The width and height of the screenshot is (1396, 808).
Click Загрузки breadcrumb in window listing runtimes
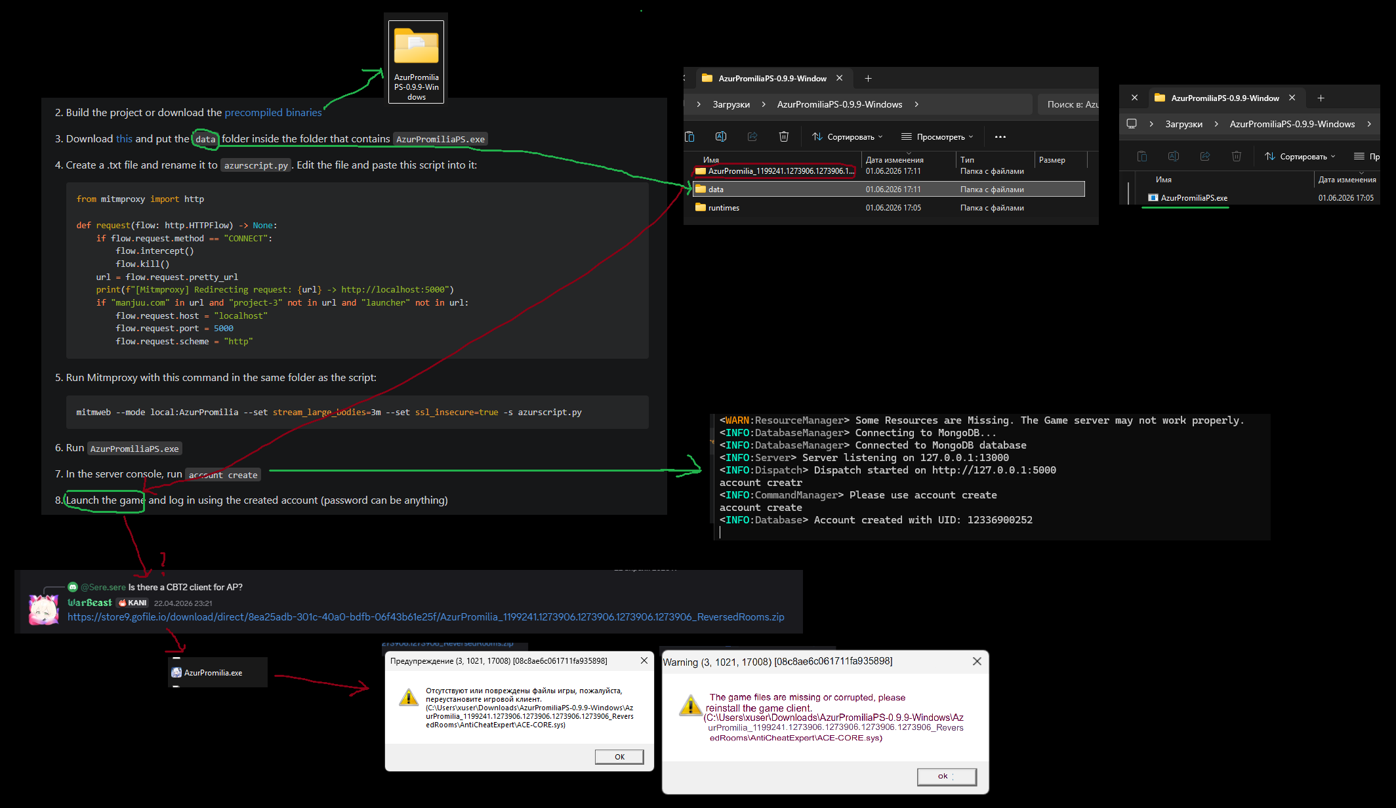click(x=731, y=104)
